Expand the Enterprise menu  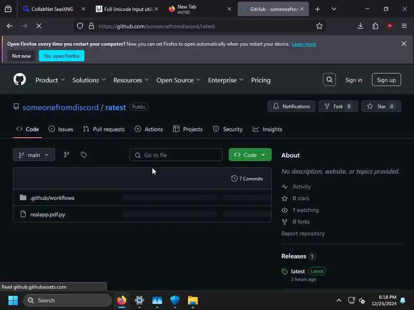226,80
